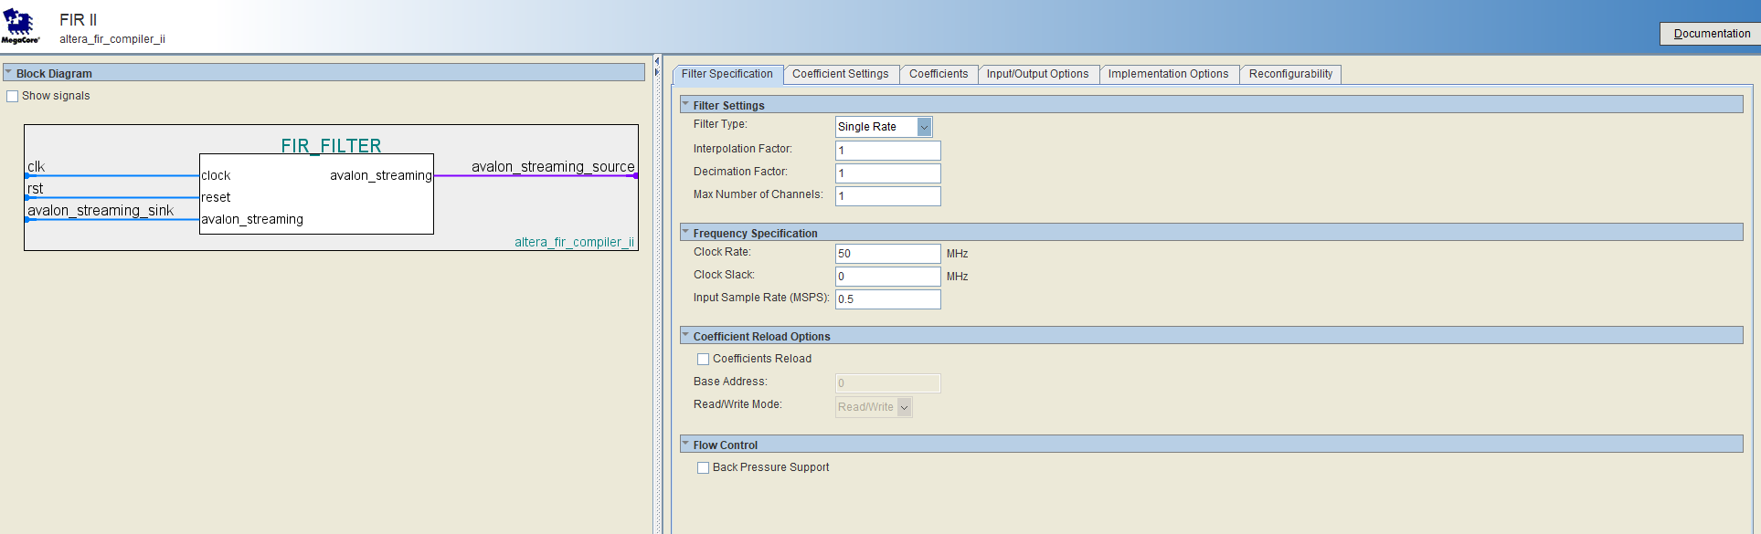Collapse the Frequency Specification section

pos(685,233)
